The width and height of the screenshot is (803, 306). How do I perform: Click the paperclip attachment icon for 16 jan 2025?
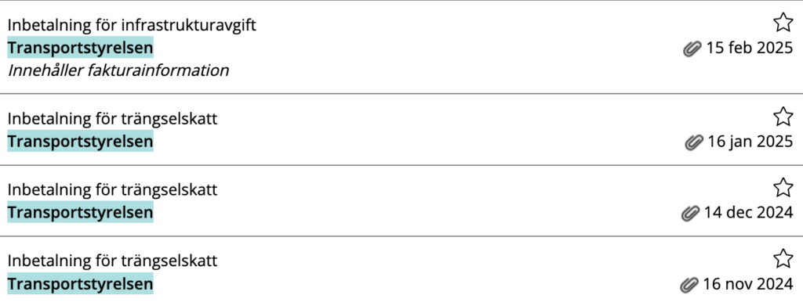click(x=693, y=142)
